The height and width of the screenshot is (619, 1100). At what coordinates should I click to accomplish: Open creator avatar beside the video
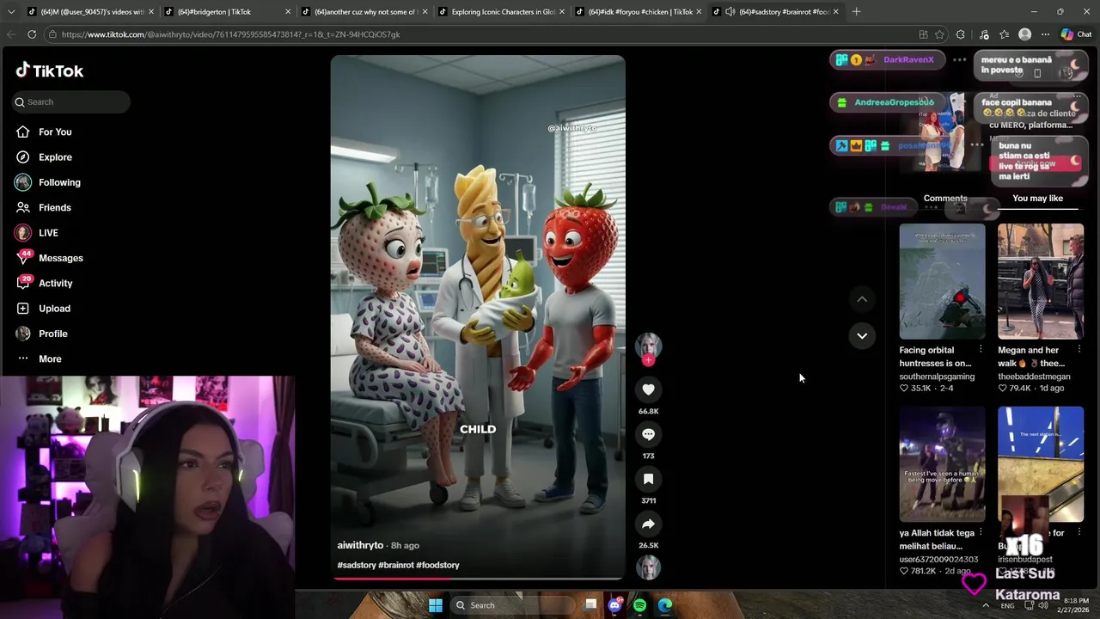(648, 345)
